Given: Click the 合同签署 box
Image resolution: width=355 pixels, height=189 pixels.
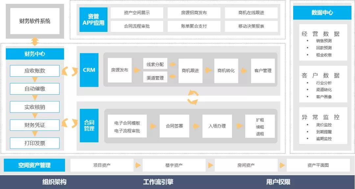Looking at the screenshot, I should click(174, 126).
